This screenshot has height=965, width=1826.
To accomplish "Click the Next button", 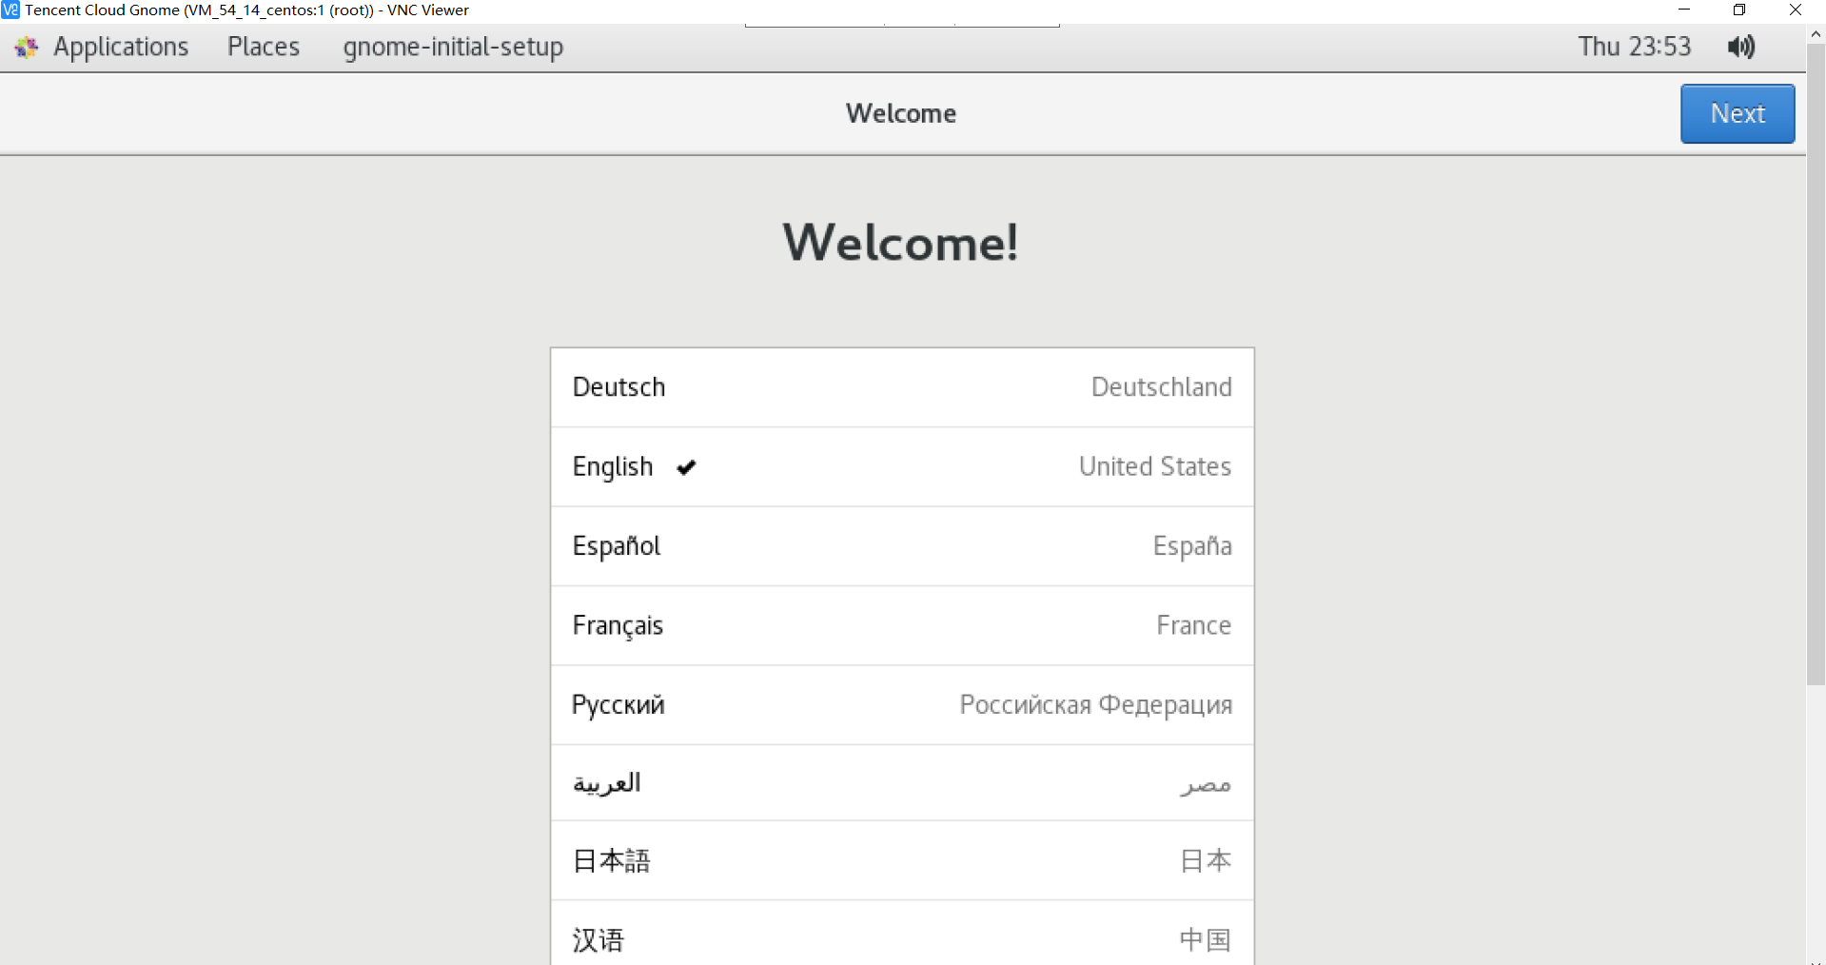I will (x=1737, y=113).
